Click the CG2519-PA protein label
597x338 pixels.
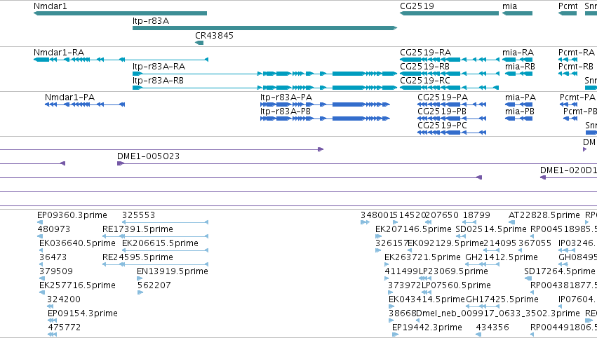443,97
